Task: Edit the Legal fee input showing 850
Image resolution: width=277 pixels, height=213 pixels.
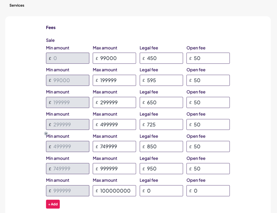Action: click(x=161, y=147)
